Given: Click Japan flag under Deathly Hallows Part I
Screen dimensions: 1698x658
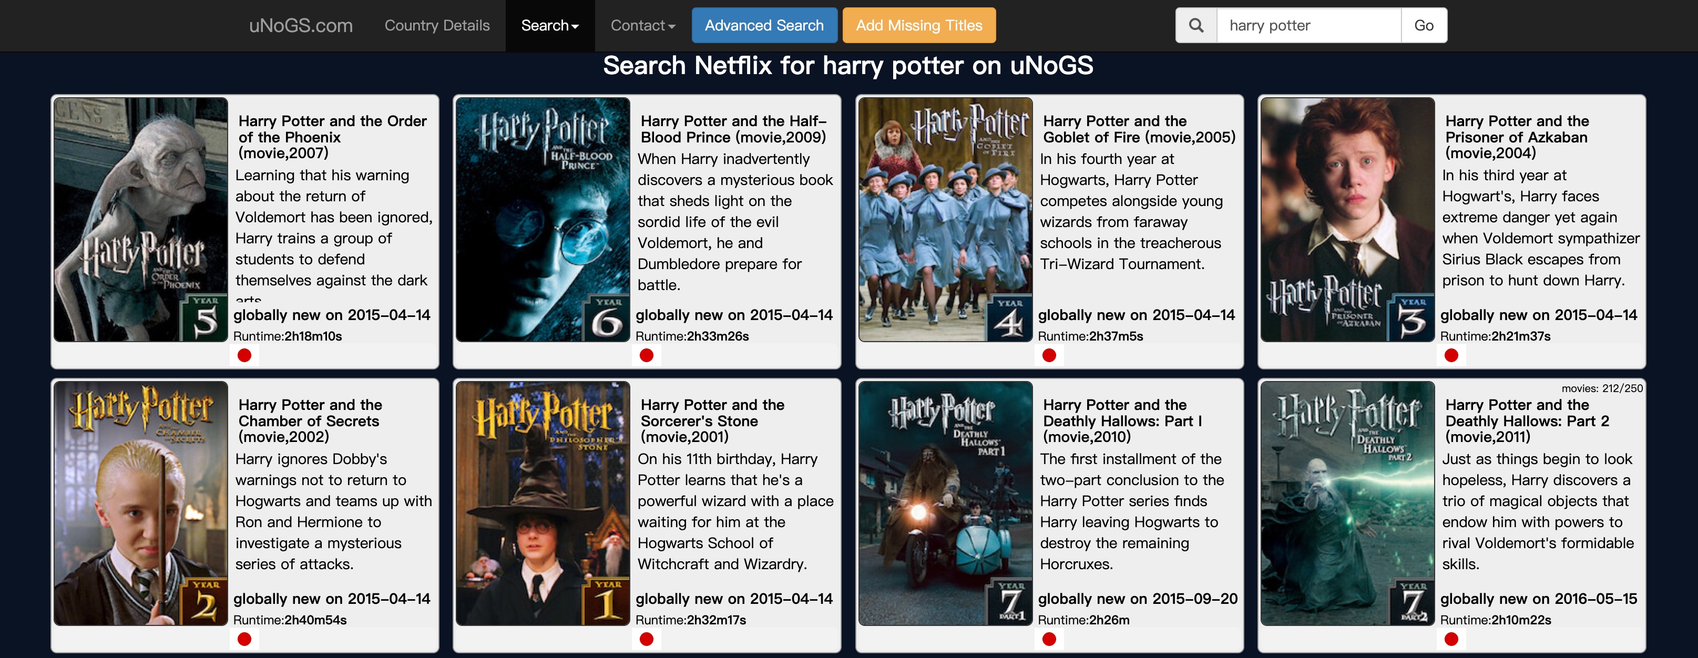Looking at the screenshot, I should (1049, 639).
